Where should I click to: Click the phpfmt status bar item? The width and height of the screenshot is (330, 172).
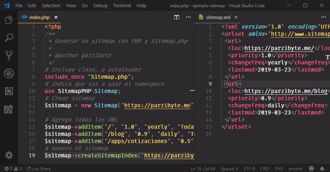[x=296, y=169]
